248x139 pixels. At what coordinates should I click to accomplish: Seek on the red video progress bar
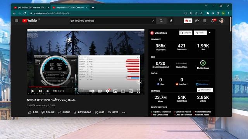point(86,87)
